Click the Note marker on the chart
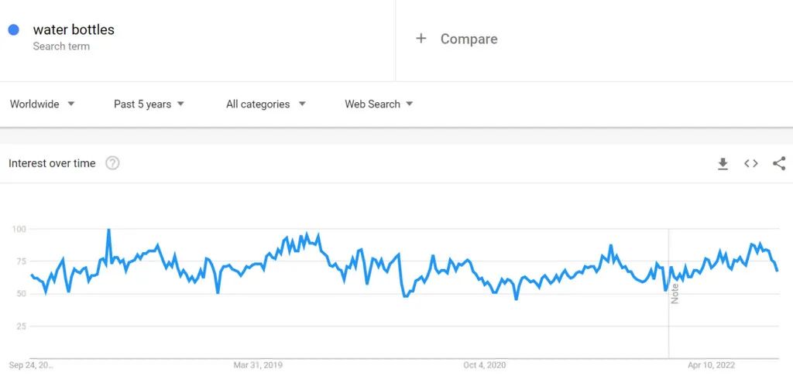The image size is (793, 379). (675, 294)
